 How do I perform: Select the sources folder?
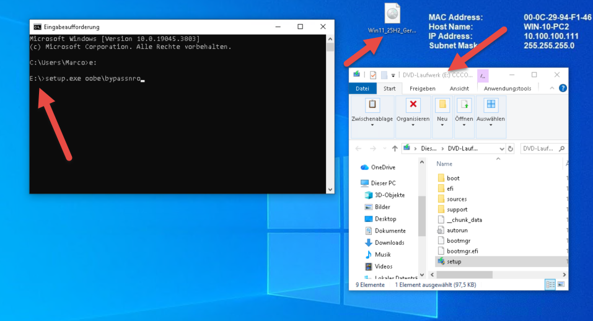[457, 199]
